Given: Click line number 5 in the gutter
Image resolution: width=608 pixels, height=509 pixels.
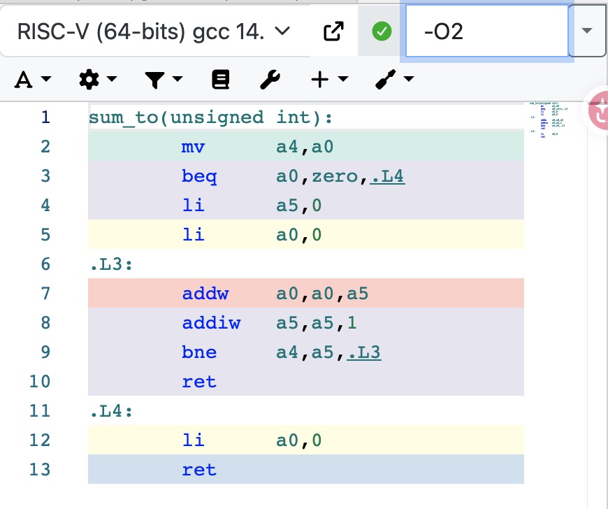Looking at the screenshot, I should coord(45,235).
